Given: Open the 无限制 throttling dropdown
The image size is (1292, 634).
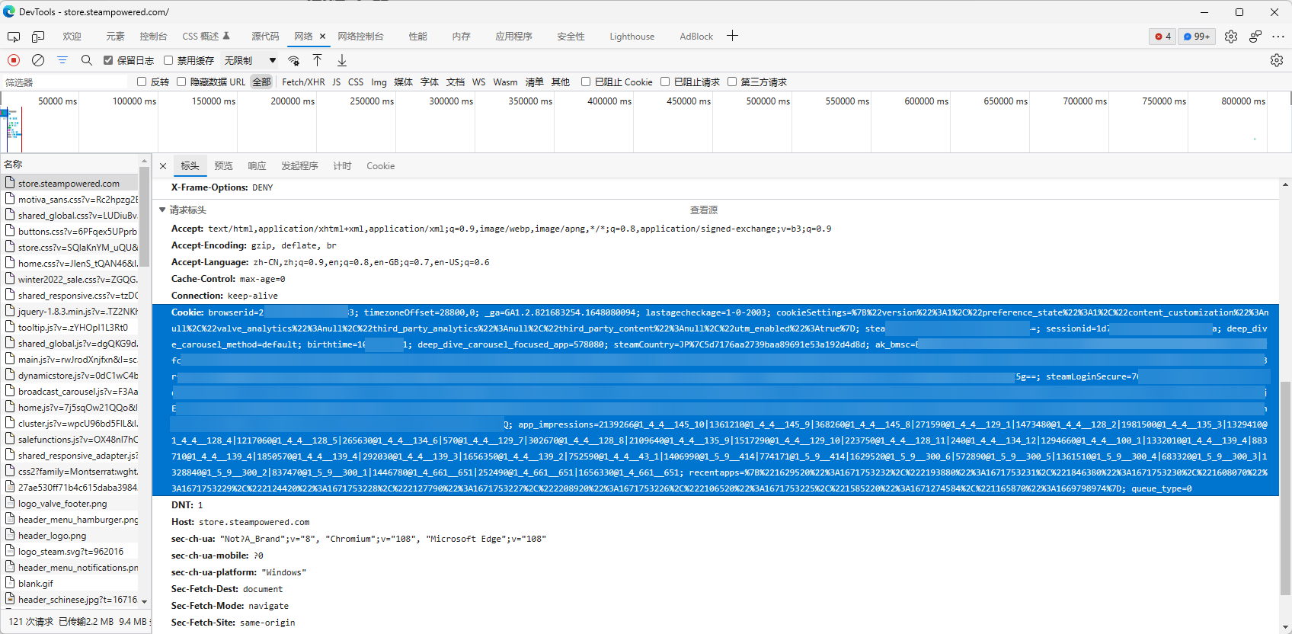Looking at the screenshot, I should [x=250, y=60].
